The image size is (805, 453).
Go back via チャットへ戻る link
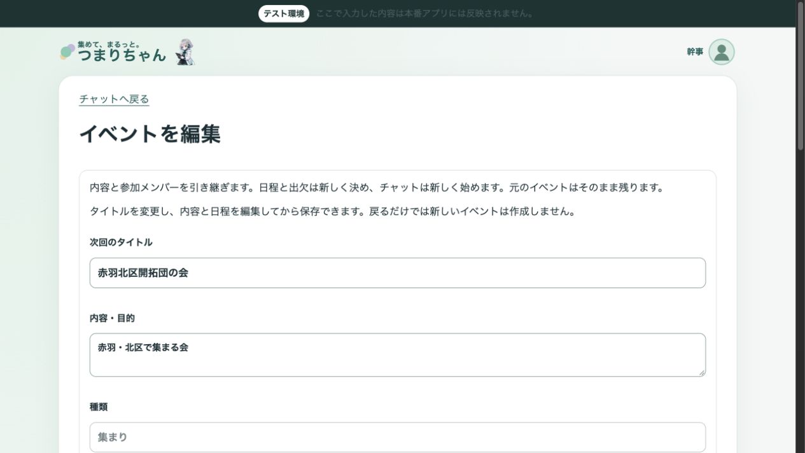click(x=114, y=99)
